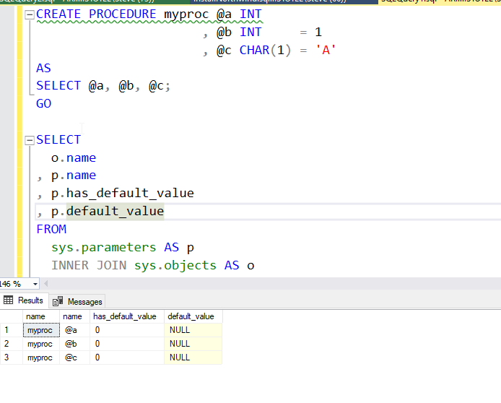Collapse the CREATE PROCEDURE code block

coord(29,14)
